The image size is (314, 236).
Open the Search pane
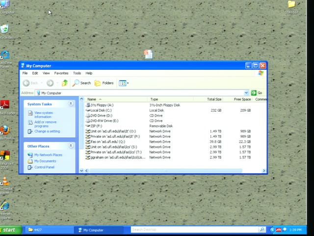(x=81, y=83)
